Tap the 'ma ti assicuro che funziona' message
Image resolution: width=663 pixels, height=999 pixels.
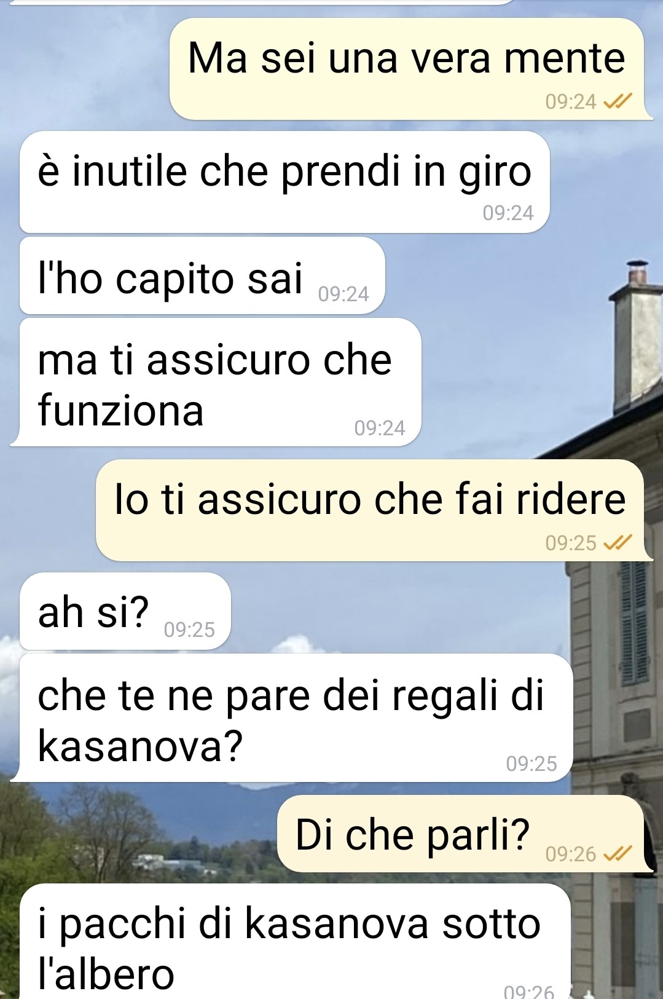(219, 382)
